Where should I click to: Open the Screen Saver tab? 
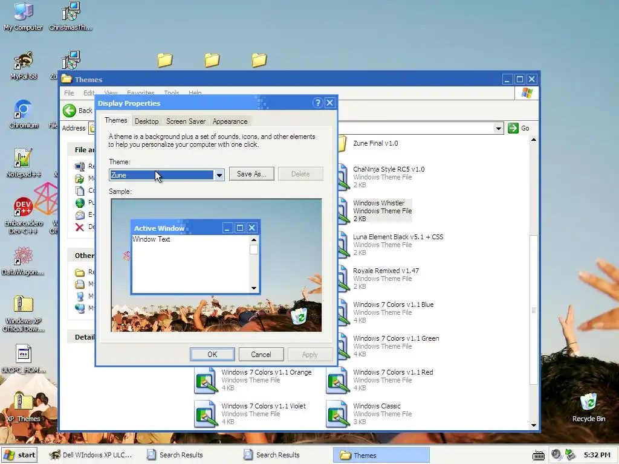[x=186, y=121]
